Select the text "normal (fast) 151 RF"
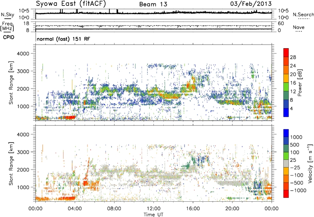The height and width of the screenshot is (217, 314). 63,39
